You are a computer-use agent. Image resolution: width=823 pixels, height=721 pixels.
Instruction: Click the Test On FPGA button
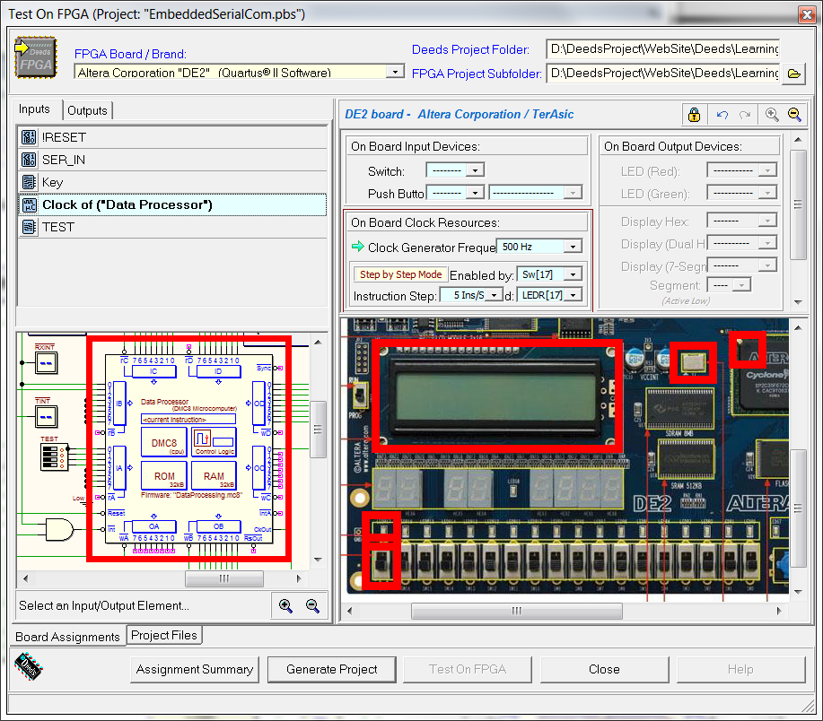pos(468,669)
